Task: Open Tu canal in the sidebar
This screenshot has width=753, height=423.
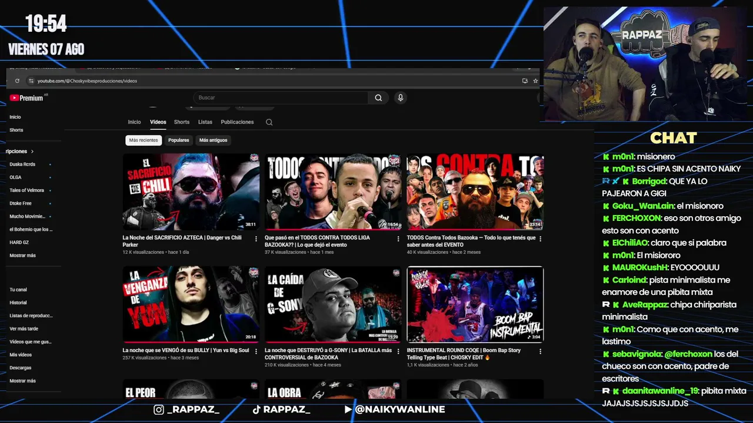Action: coord(18,290)
